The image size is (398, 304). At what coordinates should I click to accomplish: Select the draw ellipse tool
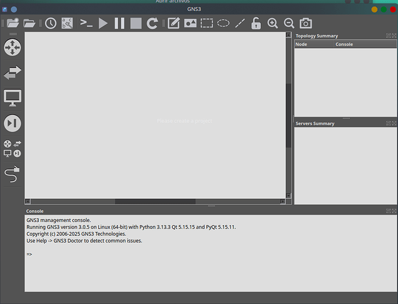[223, 23]
